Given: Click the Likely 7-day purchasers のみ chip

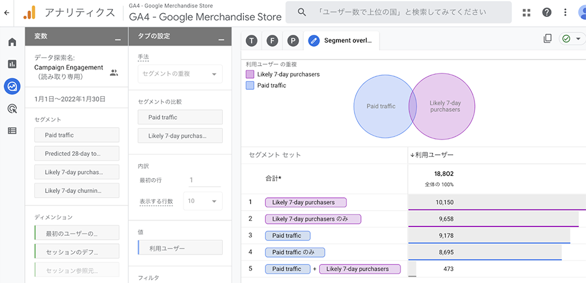Looking at the screenshot, I should 313,219.
